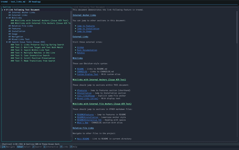Viewport: 239px width, 150px height.
Task: Open the Rust Documentation link
Action: [87, 50]
